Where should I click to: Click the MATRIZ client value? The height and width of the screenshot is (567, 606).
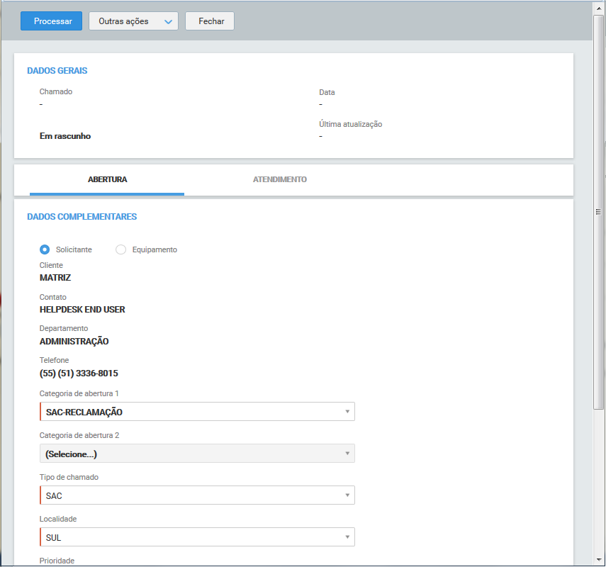click(x=55, y=278)
